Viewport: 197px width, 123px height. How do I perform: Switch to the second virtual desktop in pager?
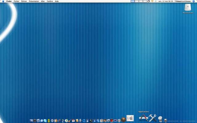tap(137, 1)
